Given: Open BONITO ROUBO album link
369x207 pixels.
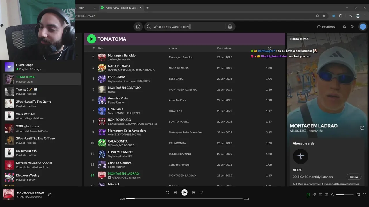Looking at the screenshot, I should coord(179,122).
